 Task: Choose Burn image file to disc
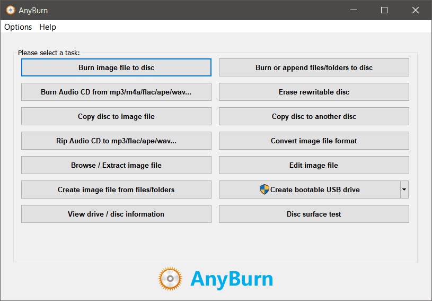pos(116,67)
